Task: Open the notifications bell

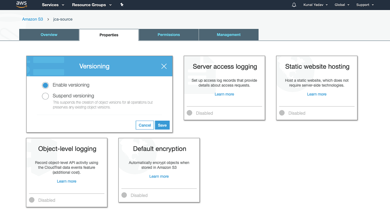Action: pos(294,5)
